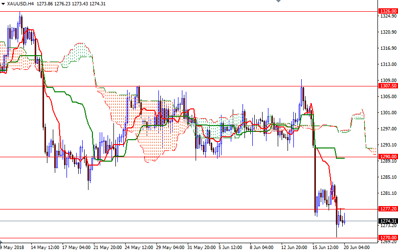
Task: Select the 1326.00 red price level label
Action: point(388,11)
